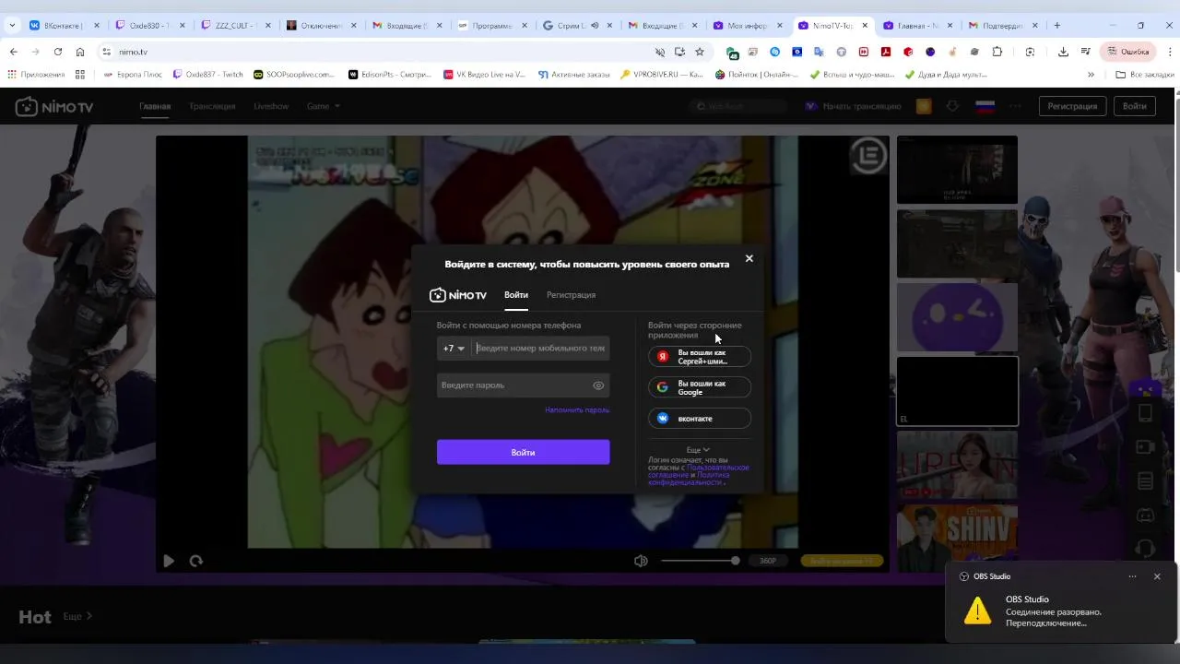
Task: Reload the stream with refresh icon
Action: 196,561
